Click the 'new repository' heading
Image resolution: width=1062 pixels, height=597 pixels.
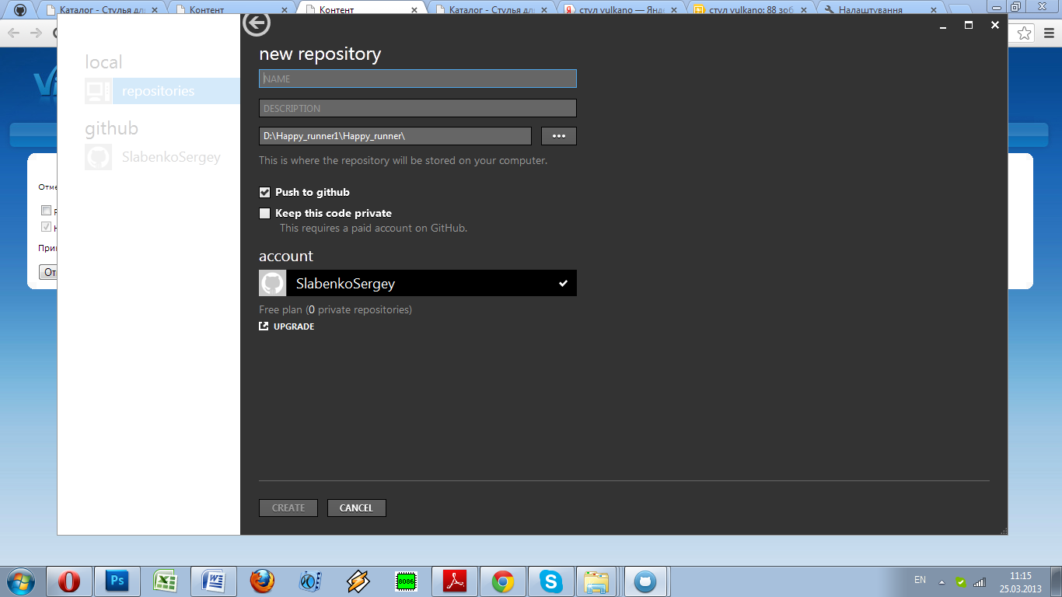pyautogui.click(x=320, y=54)
